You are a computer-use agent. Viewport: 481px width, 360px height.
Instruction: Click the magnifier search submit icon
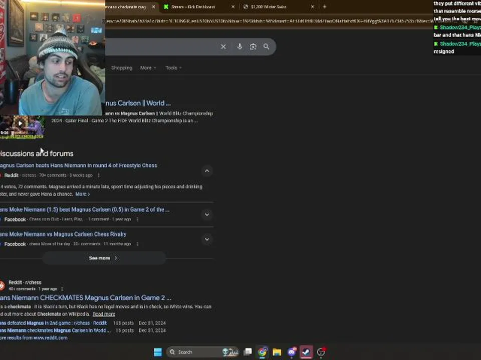coord(266,47)
